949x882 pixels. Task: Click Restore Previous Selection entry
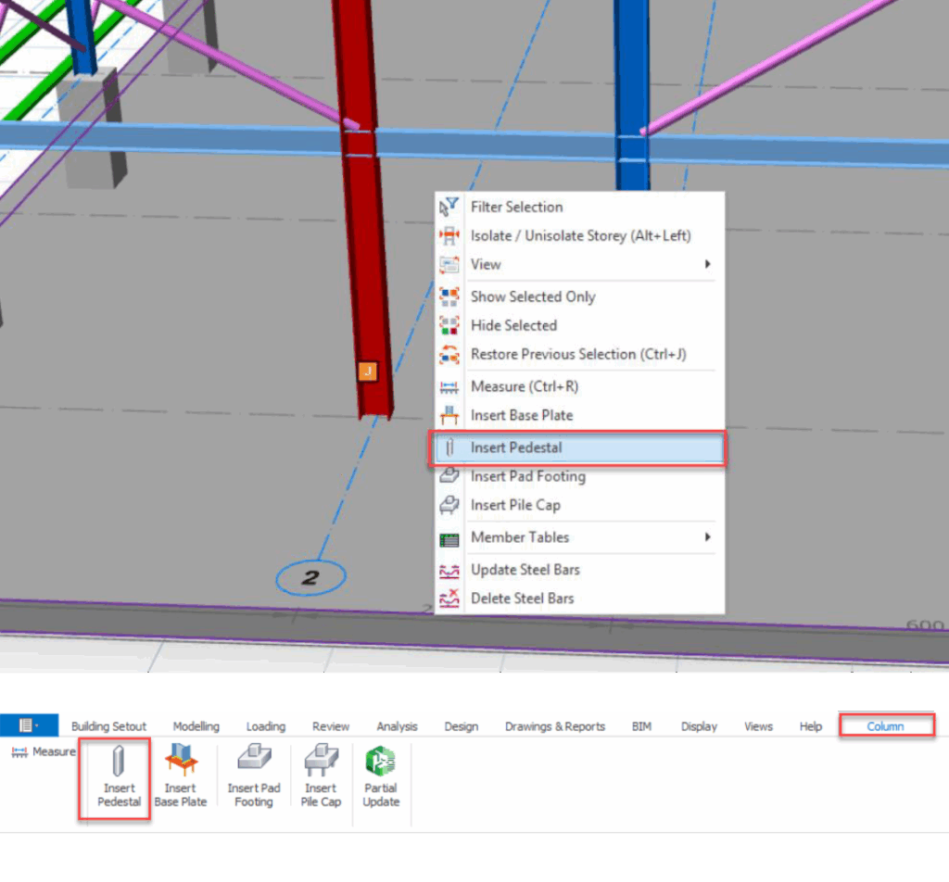tap(578, 354)
